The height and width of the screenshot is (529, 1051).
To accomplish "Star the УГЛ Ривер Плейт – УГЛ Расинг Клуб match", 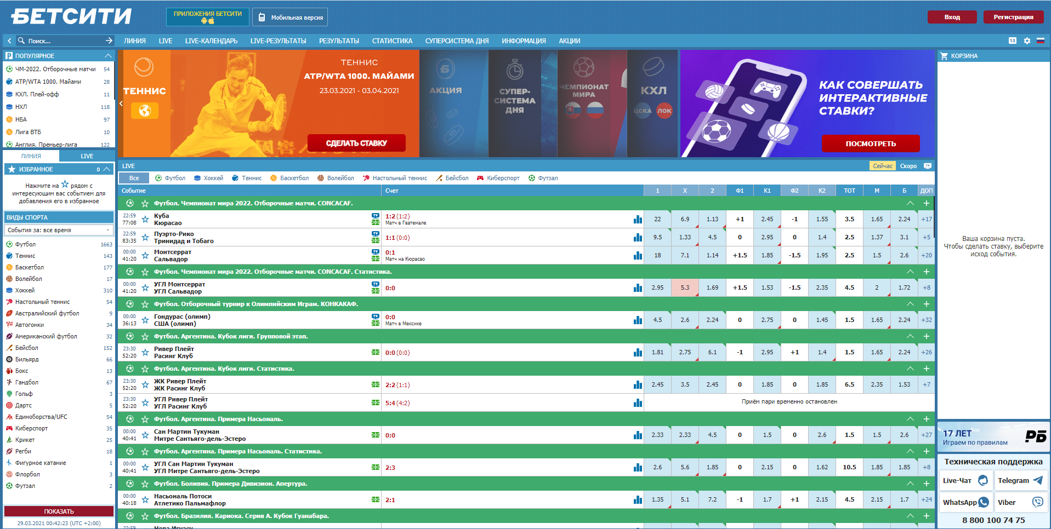I will tap(145, 403).
